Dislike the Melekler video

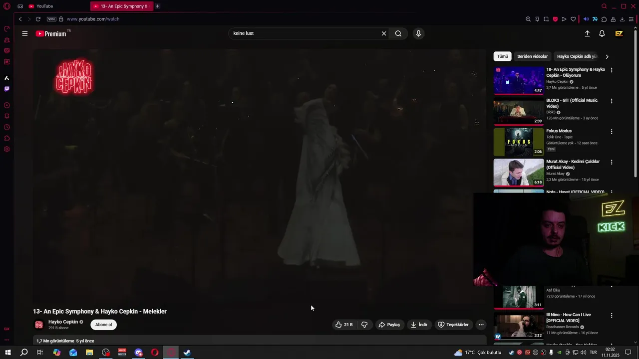coord(364,325)
